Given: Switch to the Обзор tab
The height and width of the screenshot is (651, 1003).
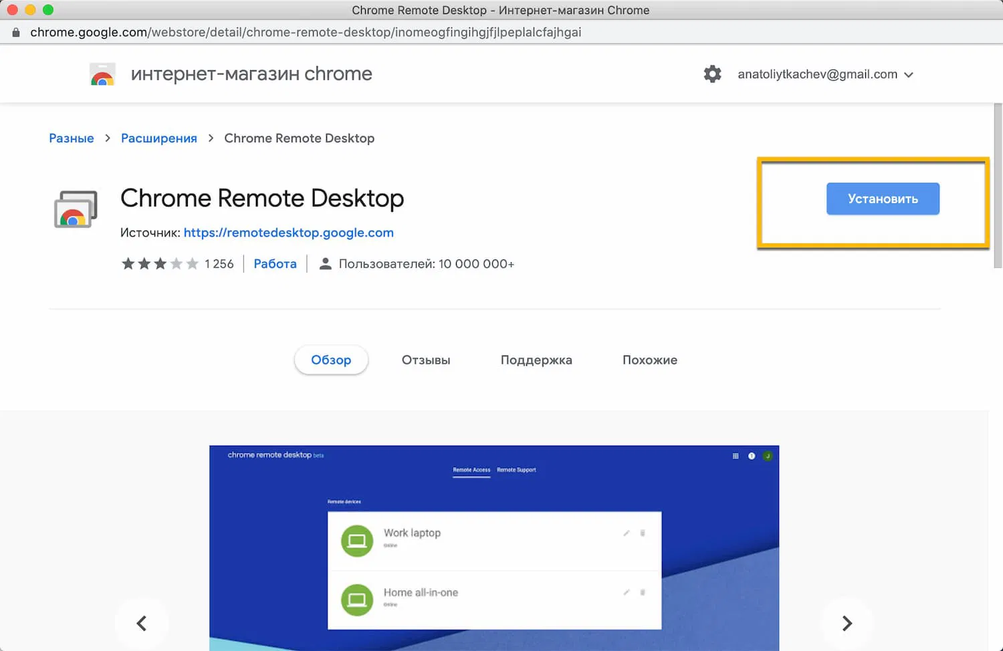Looking at the screenshot, I should click(331, 360).
